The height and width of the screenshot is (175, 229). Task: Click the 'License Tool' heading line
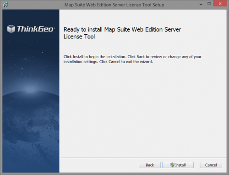pyautogui.click(x=79, y=37)
